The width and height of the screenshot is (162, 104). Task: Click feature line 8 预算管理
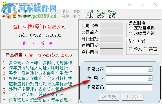(x=35, y=100)
